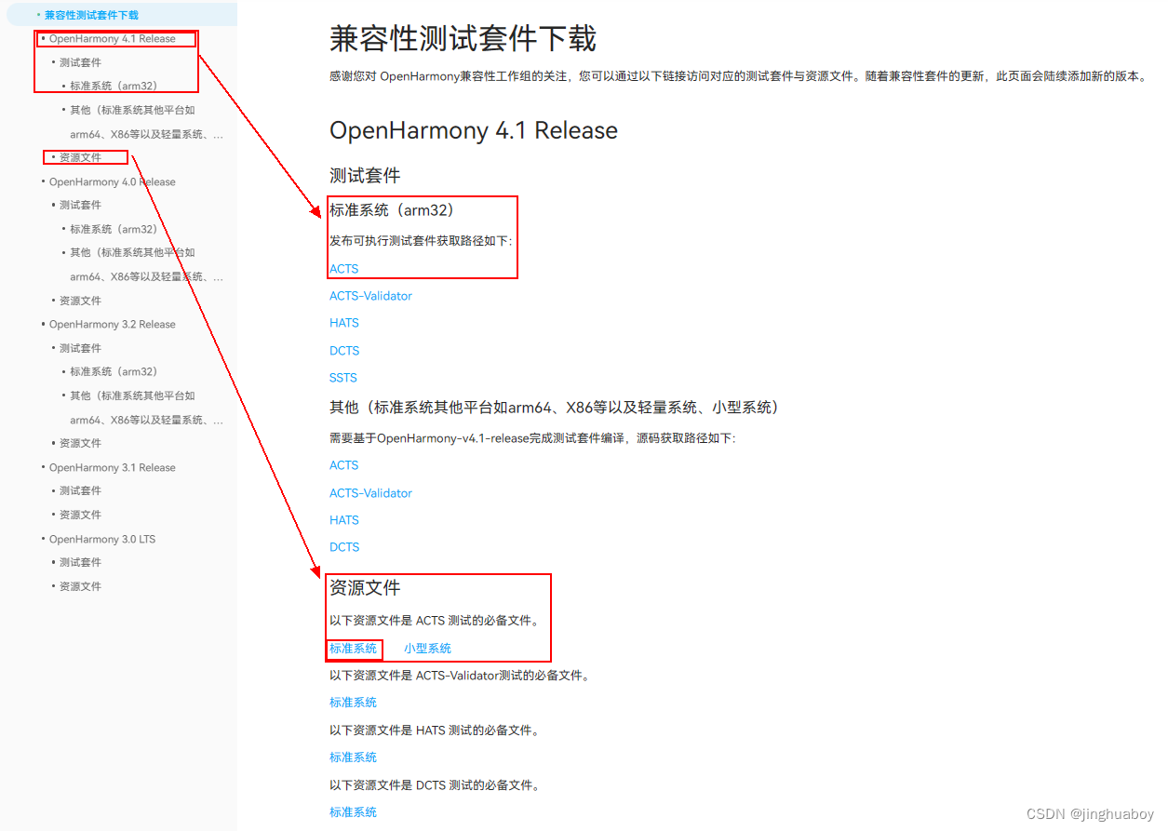This screenshot has height=831, width=1168.
Task: Click text 需要基于OpenHarmony-v4.1-release完成测试套件编译
Action: 532,438
